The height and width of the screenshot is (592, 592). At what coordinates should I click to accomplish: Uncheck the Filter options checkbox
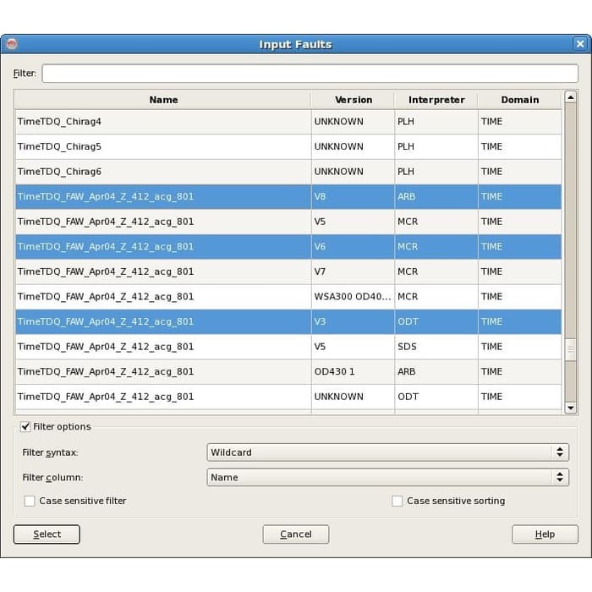pos(25,426)
